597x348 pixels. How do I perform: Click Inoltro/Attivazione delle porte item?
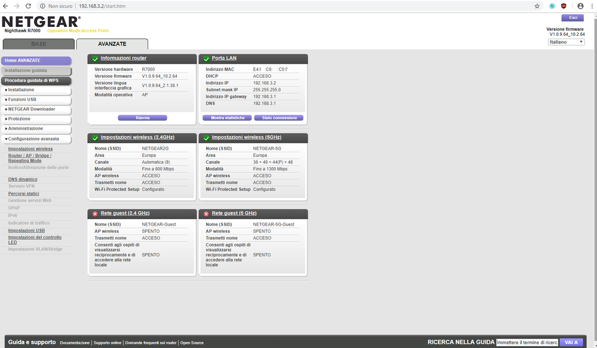(38, 167)
